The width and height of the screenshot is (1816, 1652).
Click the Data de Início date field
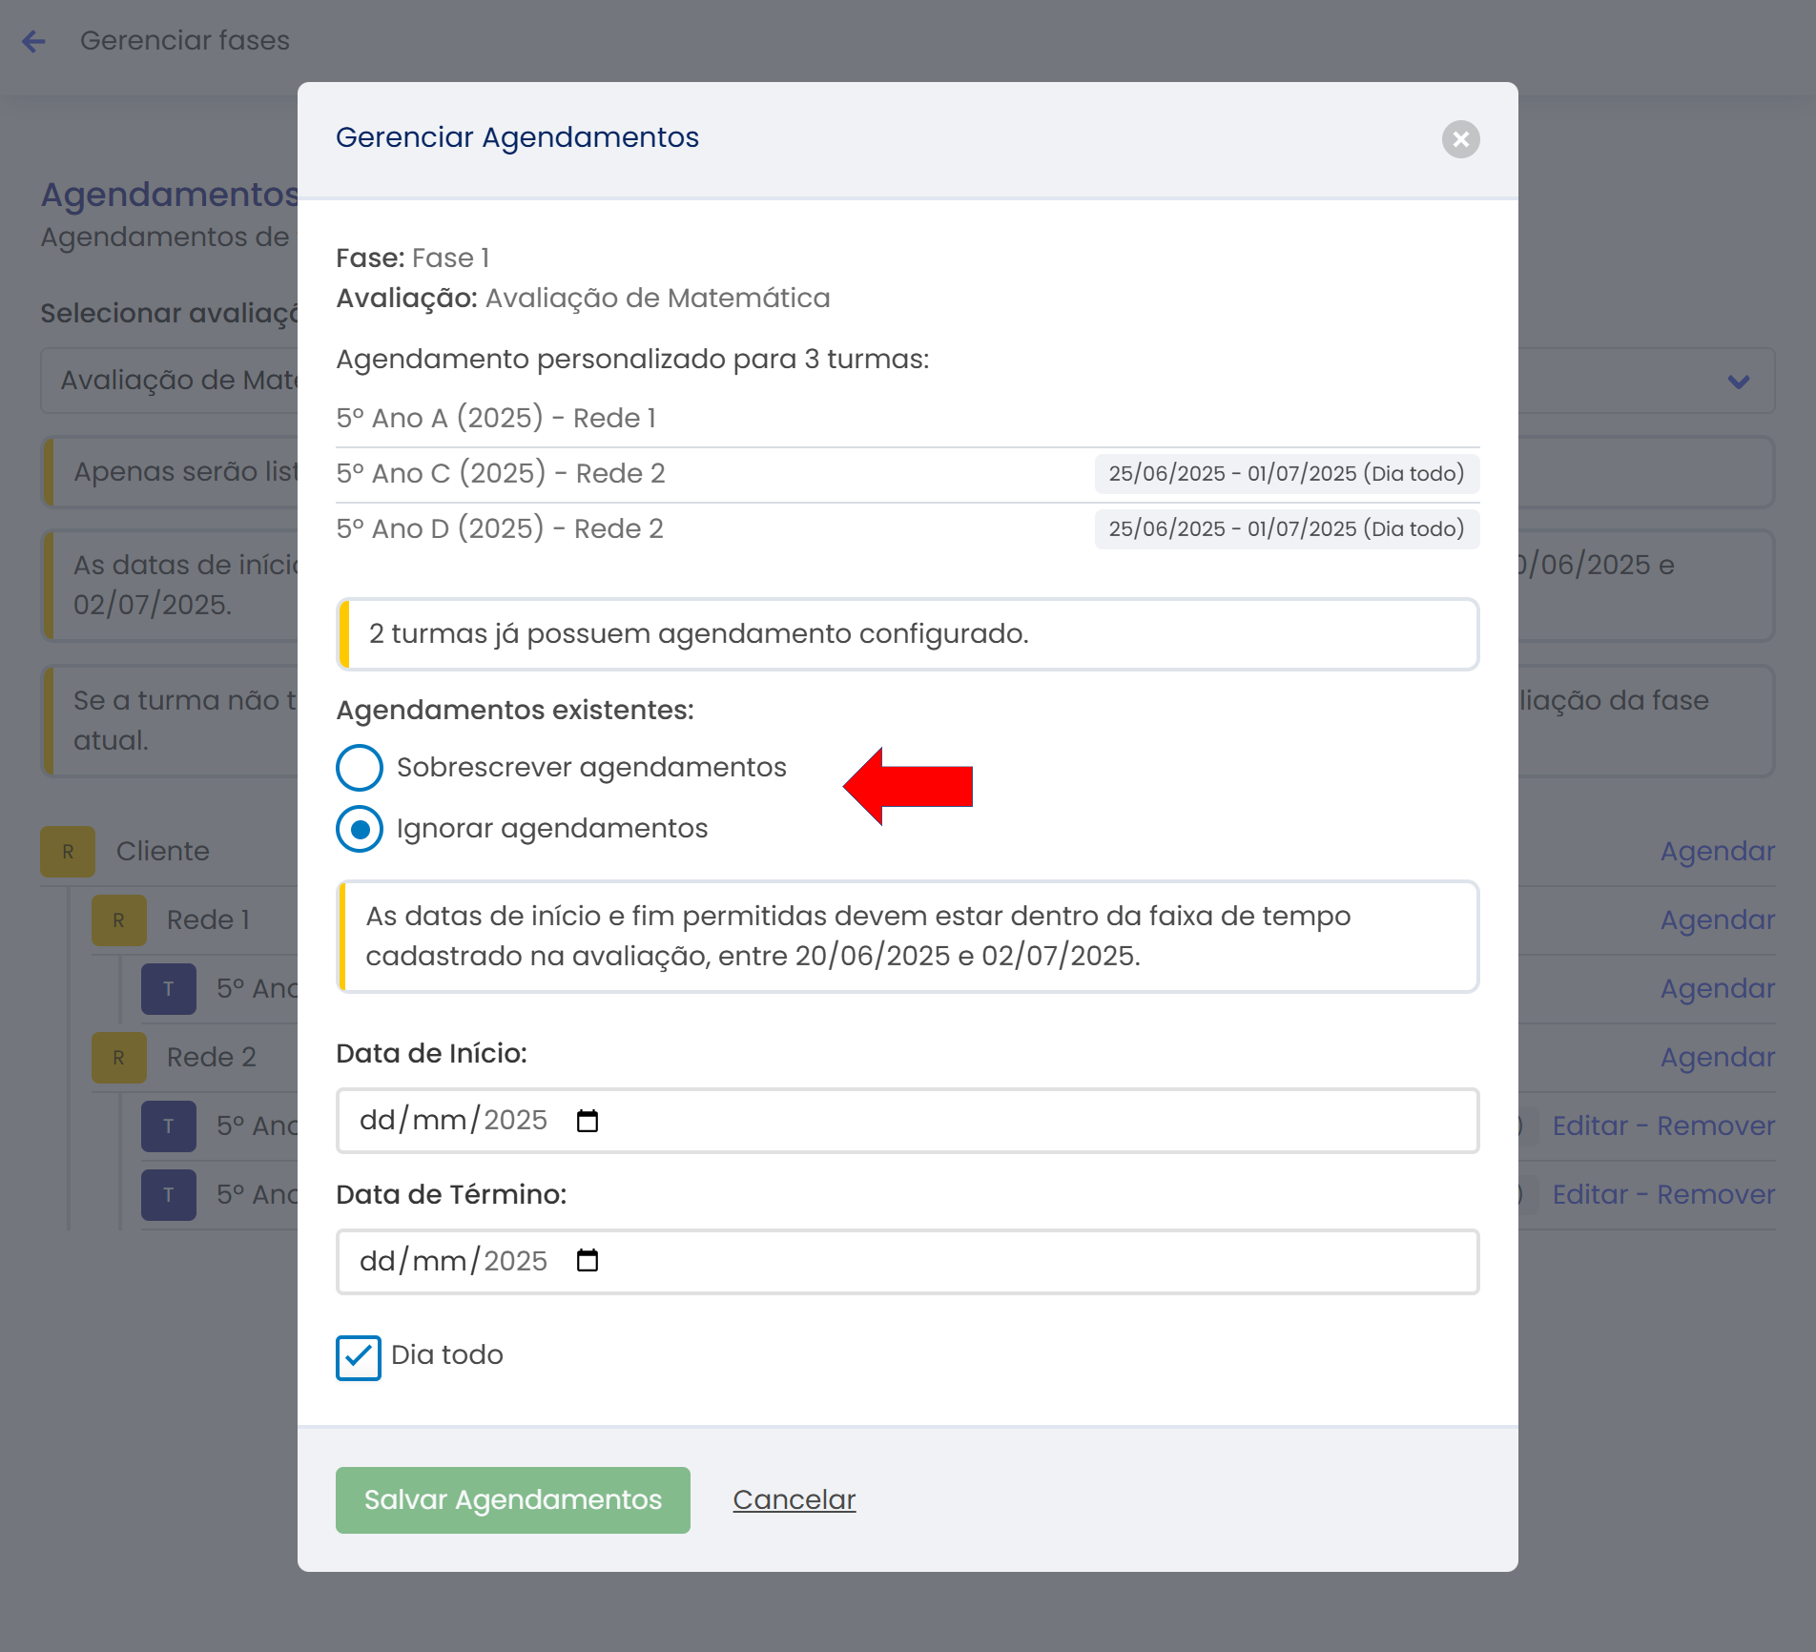[x=907, y=1121]
